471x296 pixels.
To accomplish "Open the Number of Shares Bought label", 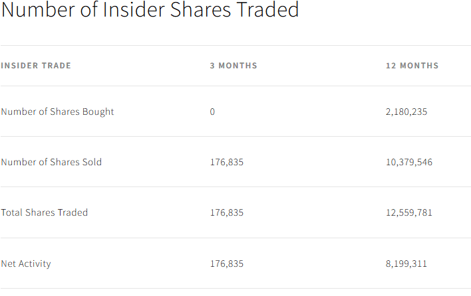I will [x=58, y=111].
